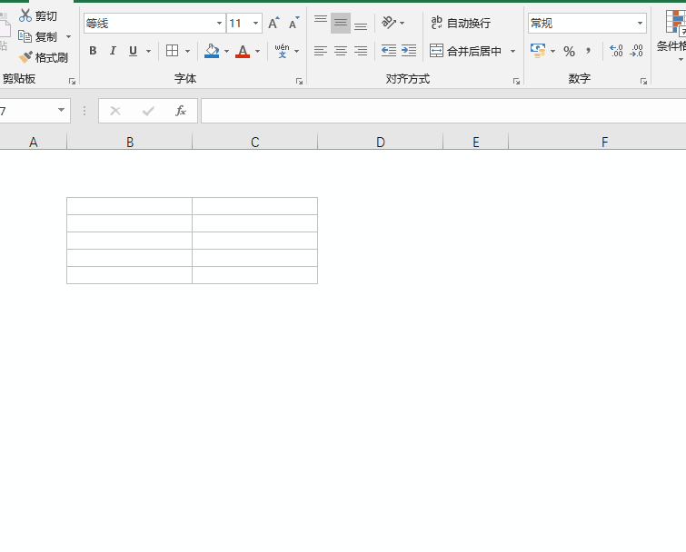
Task: Select column A header
Action: (34, 142)
